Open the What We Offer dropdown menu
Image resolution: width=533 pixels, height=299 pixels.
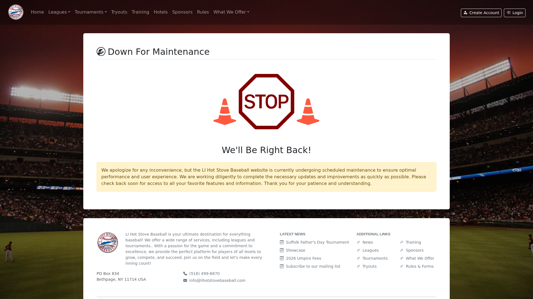pos(231,12)
